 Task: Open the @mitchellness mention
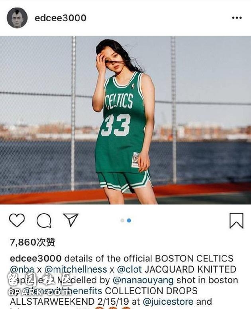coord(76,269)
